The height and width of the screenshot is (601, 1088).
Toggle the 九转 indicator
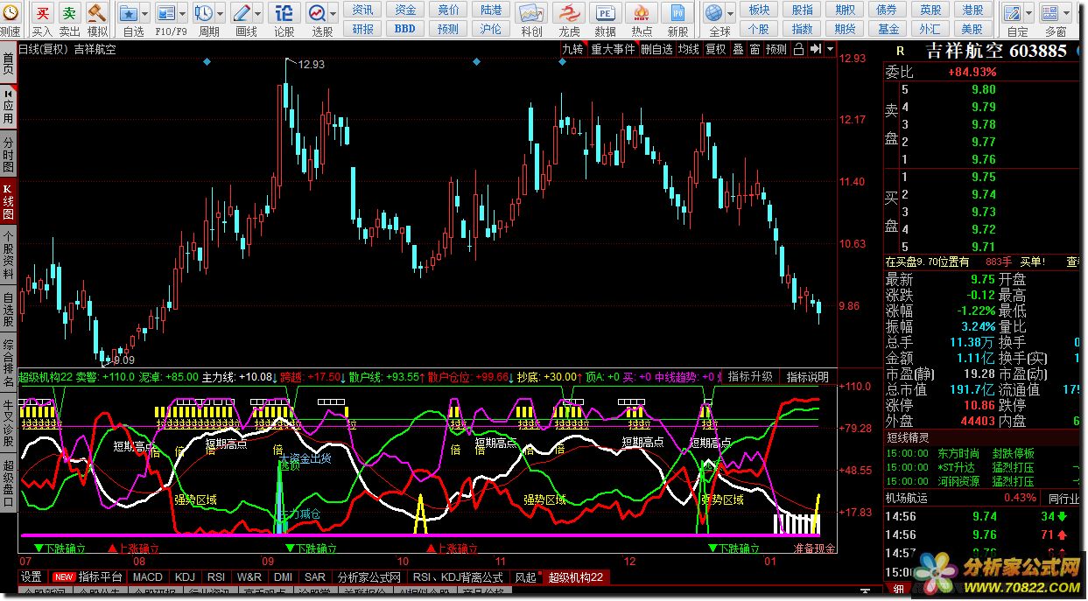572,50
